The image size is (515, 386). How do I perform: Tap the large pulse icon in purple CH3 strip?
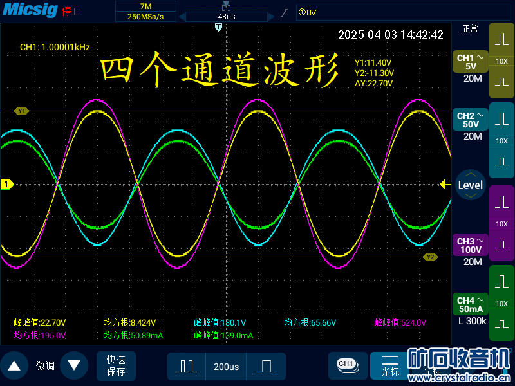pyautogui.click(x=501, y=201)
